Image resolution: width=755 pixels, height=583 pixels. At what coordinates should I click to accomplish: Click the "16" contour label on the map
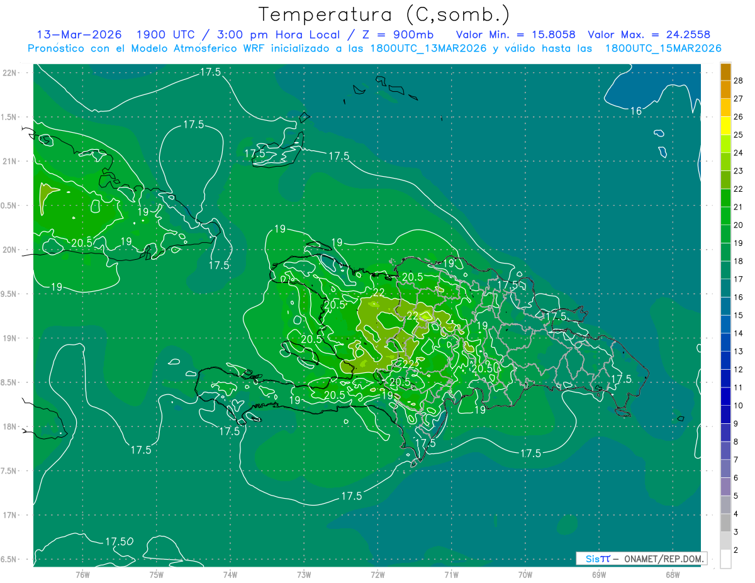[x=636, y=111]
